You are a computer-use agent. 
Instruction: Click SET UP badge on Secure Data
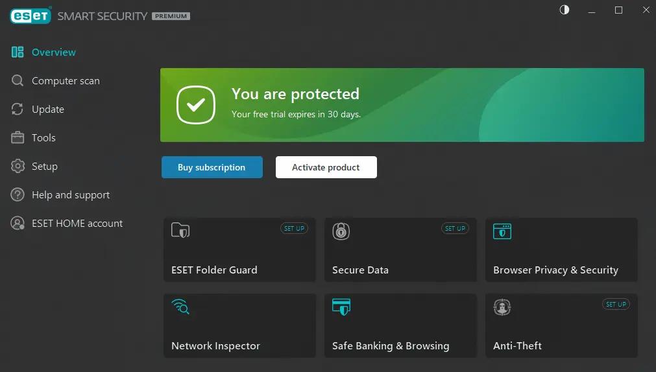click(x=456, y=228)
